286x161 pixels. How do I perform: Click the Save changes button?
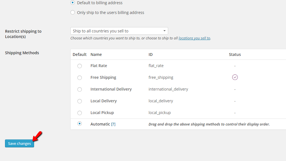pos(19,143)
